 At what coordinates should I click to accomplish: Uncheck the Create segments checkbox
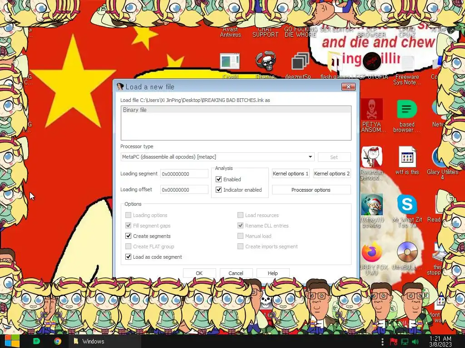tap(128, 236)
